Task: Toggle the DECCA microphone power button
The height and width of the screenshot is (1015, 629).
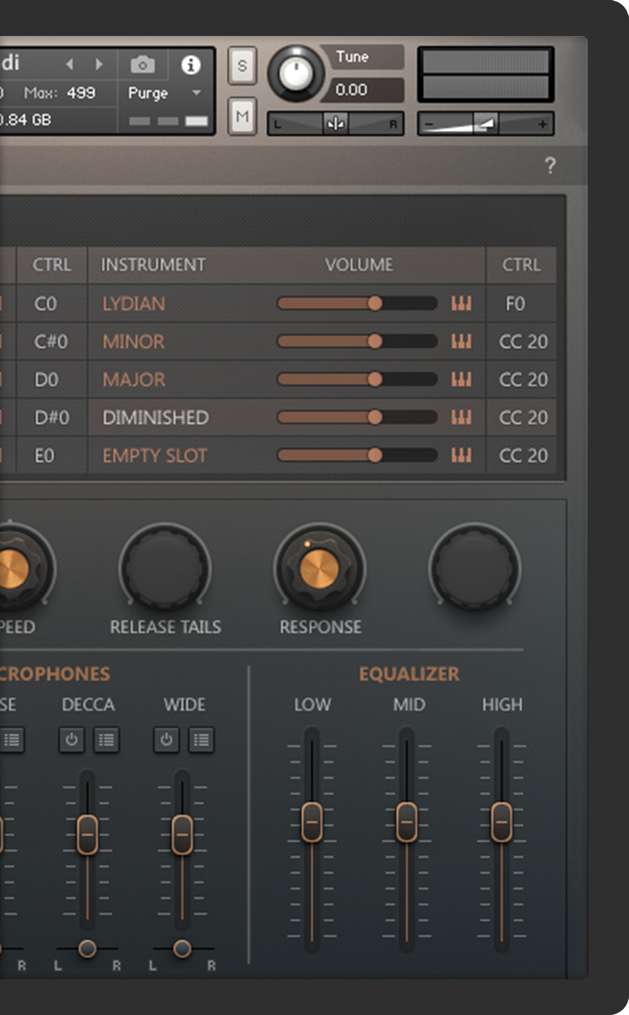Action: pyautogui.click(x=71, y=739)
